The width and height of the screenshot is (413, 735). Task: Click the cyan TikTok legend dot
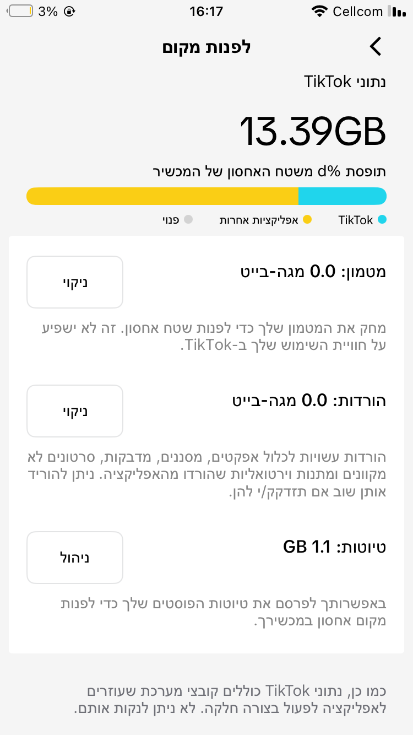coord(382,220)
